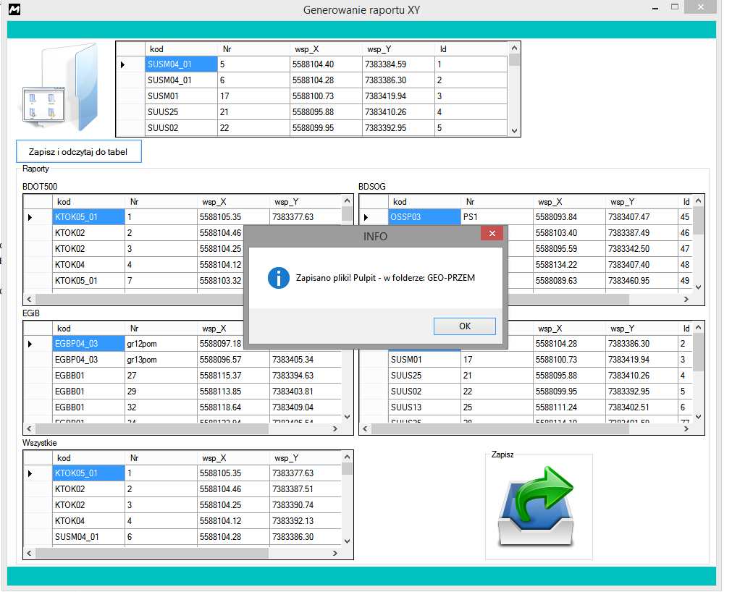
Task: Click the horizontal scroll right arrow of the grid below BDSOG
Action: point(686,428)
